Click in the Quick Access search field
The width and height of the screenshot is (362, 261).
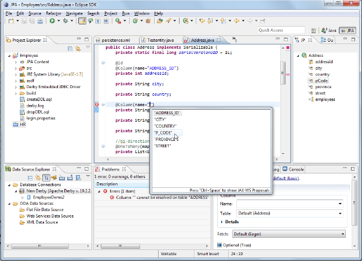281,30
